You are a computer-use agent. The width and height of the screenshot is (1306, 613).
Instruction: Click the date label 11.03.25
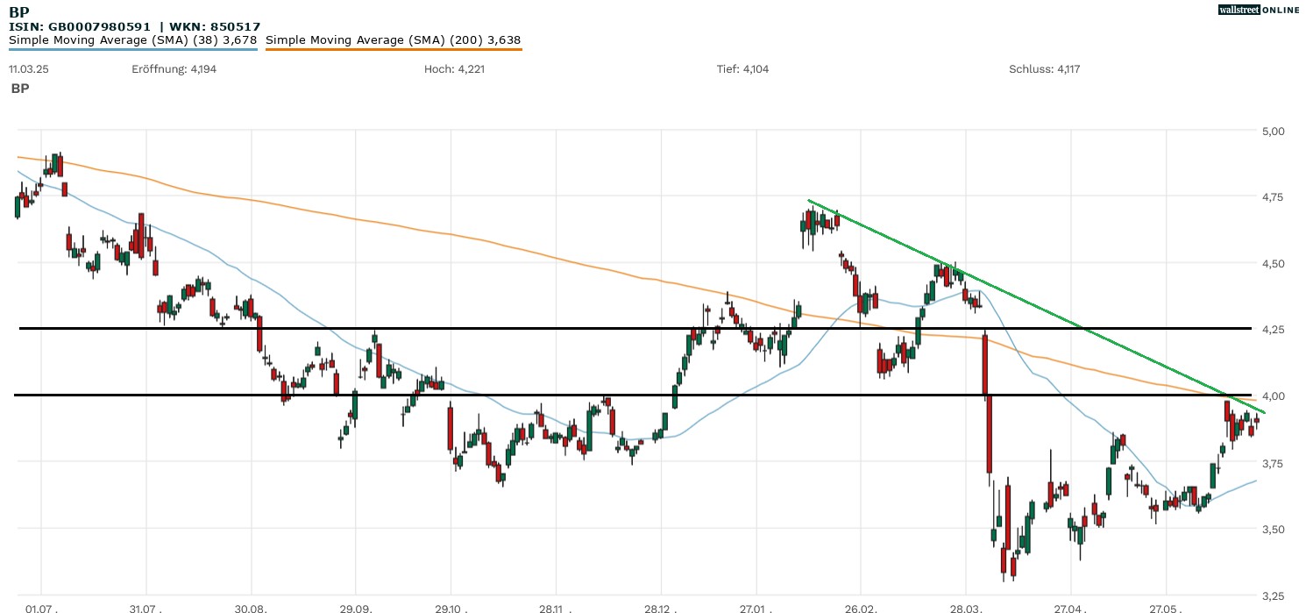pos(28,69)
